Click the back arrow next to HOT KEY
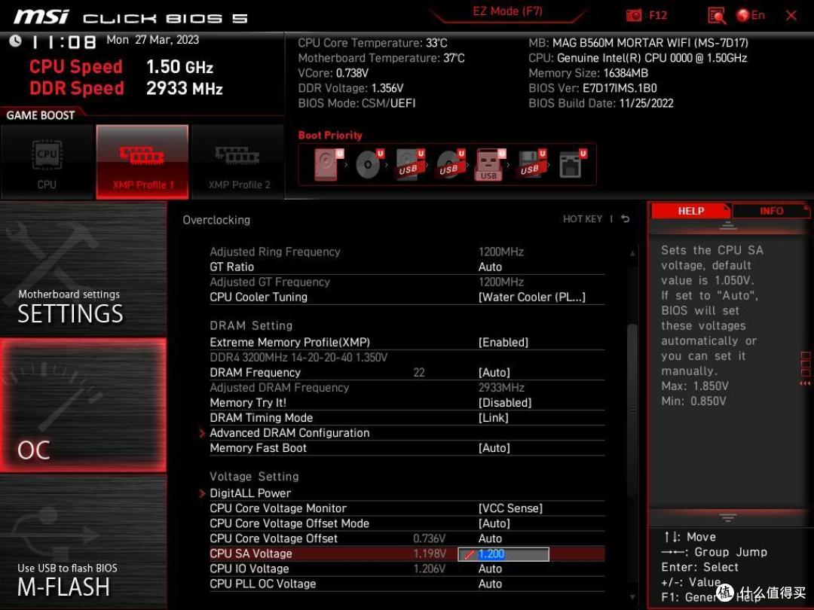 pos(625,219)
